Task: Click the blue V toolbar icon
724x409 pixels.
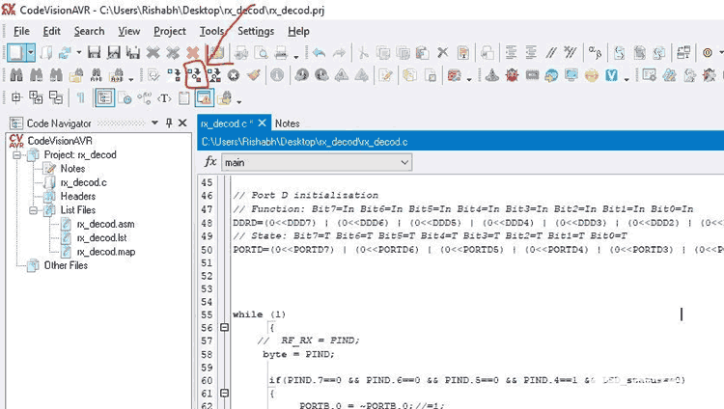Action: pyautogui.click(x=611, y=74)
